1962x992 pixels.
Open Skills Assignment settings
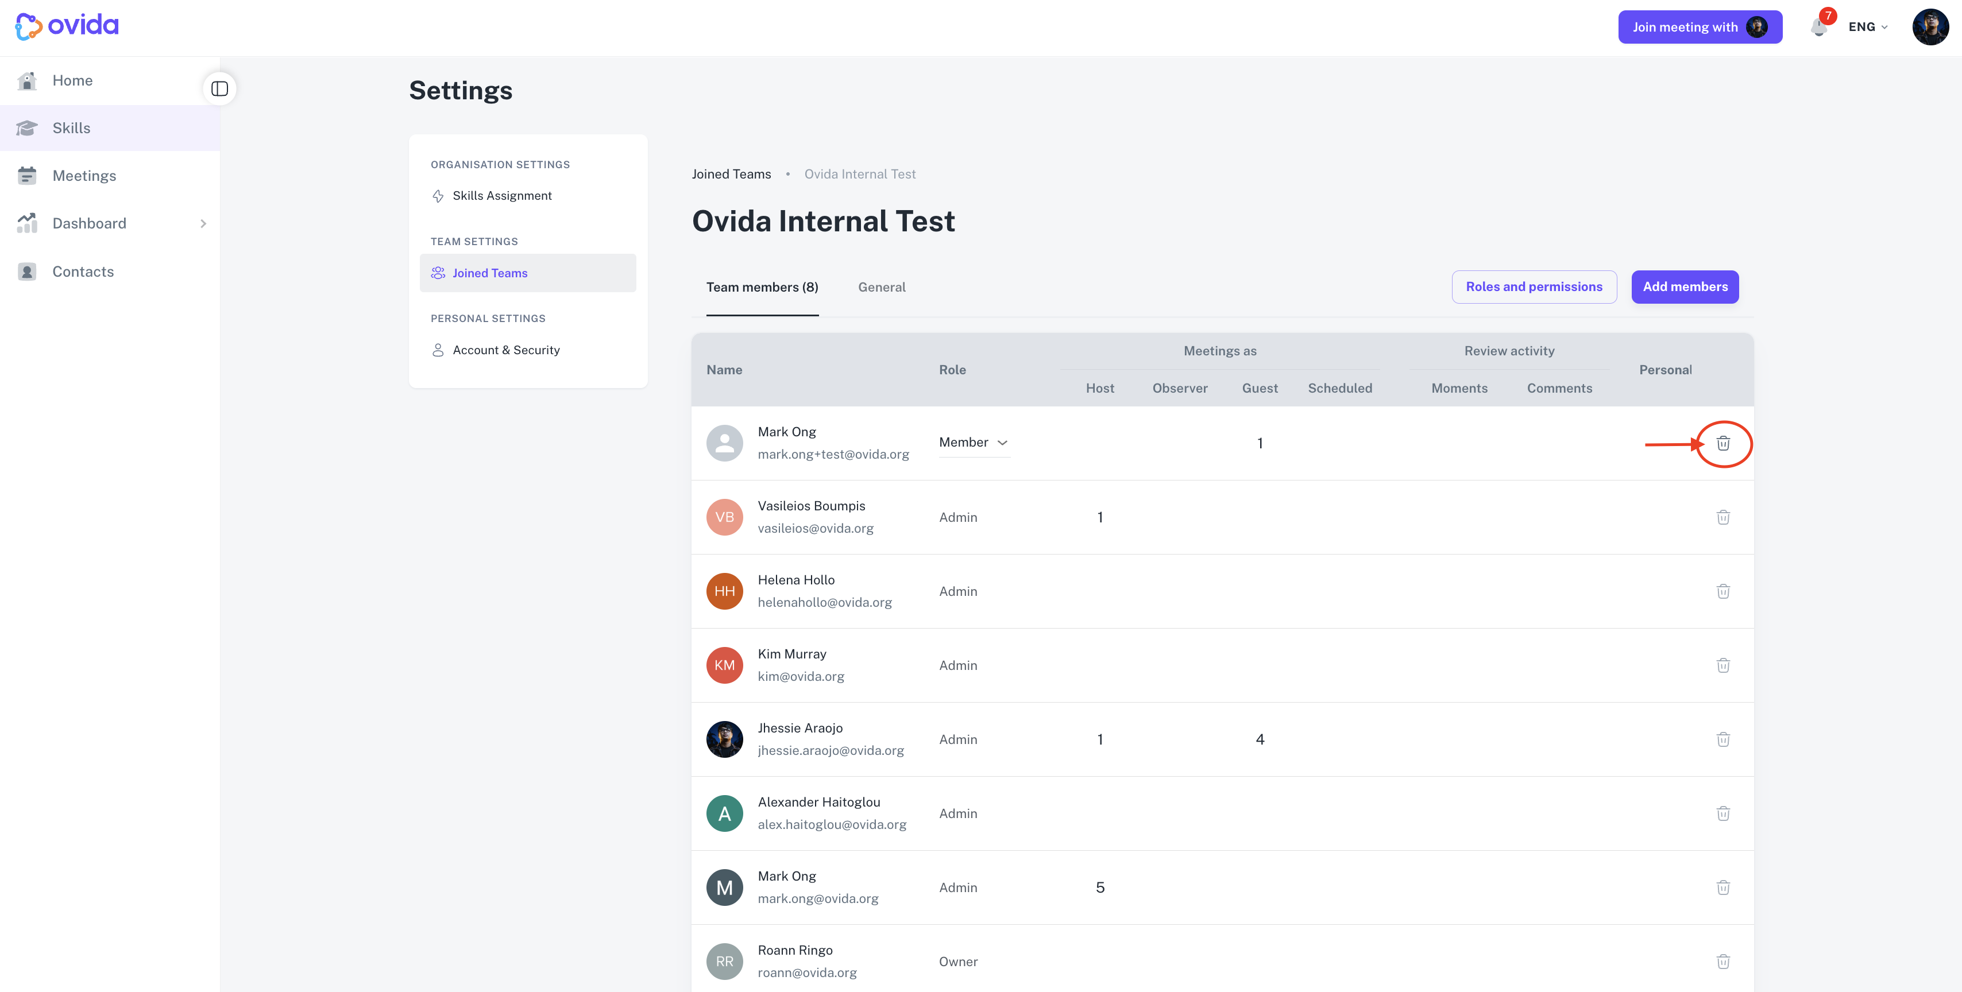point(528,196)
